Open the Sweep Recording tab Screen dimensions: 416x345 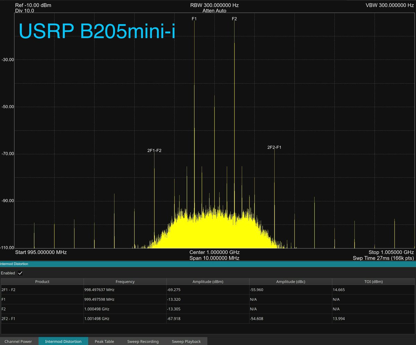143,341
